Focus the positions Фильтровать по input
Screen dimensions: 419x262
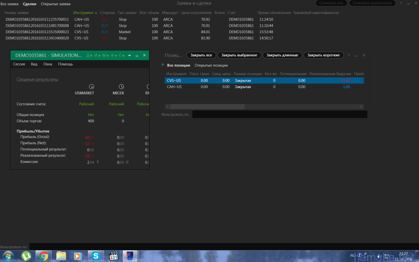click(x=279, y=114)
